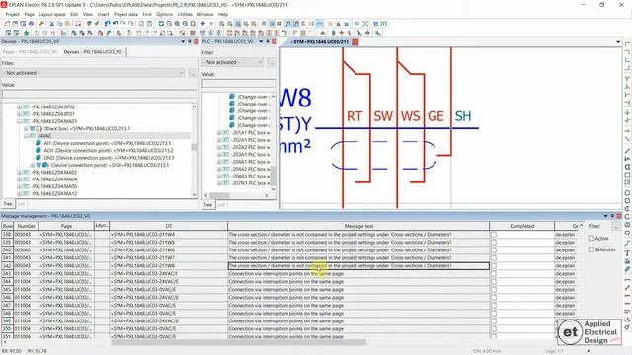Click the Zoom in magnifier icon
The height and width of the screenshot is (355, 632).
tap(177, 24)
